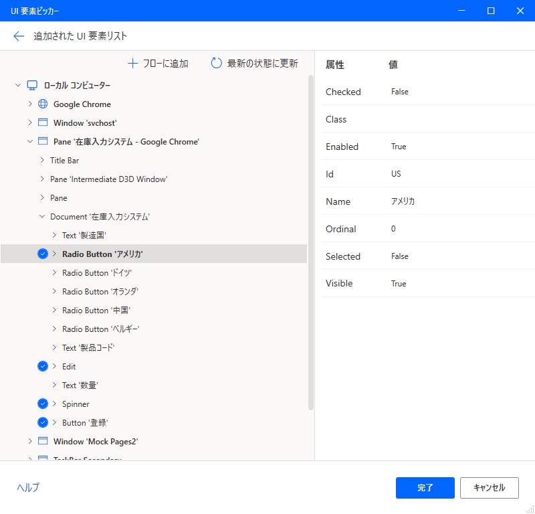
Task: Collapse Document '在庫入力システム' node
Action: [x=42, y=217]
